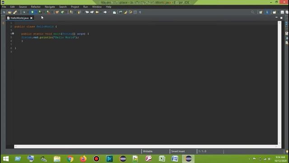Open the Search menu
This screenshot has height=163, width=289.
pyautogui.click(x=63, y=7)
